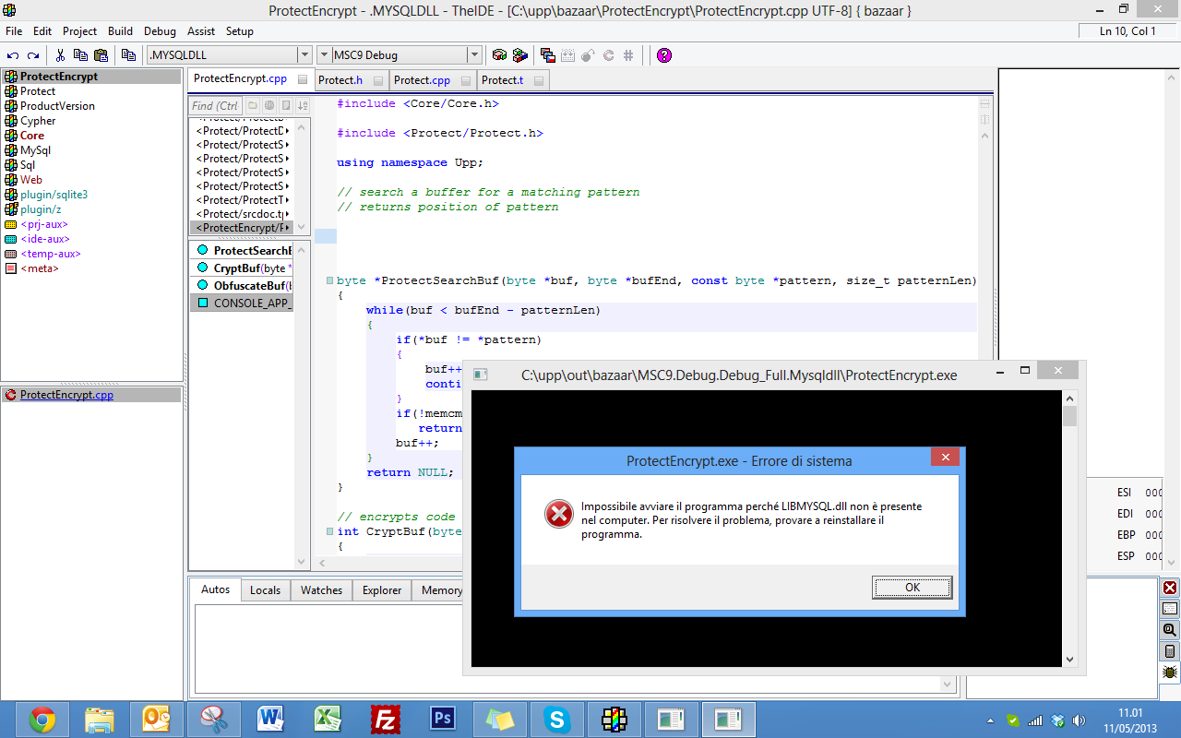Click the console window vertical scrollbar thumb

click(x=1070, y=417)
